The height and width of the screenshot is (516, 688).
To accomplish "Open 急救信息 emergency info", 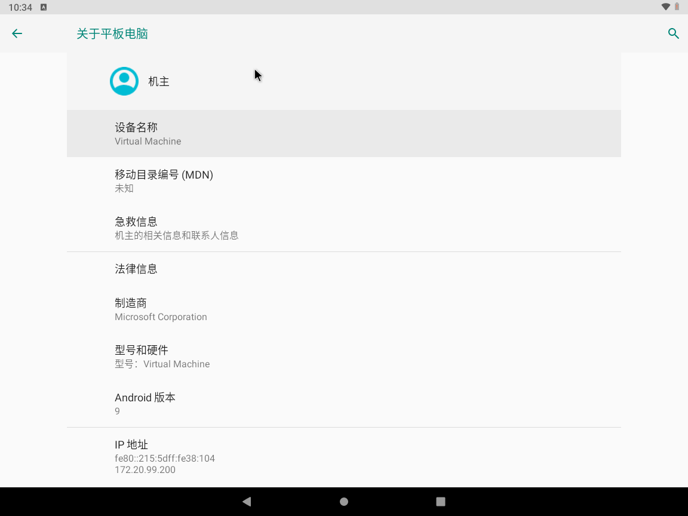I will [x=344, y=228].
